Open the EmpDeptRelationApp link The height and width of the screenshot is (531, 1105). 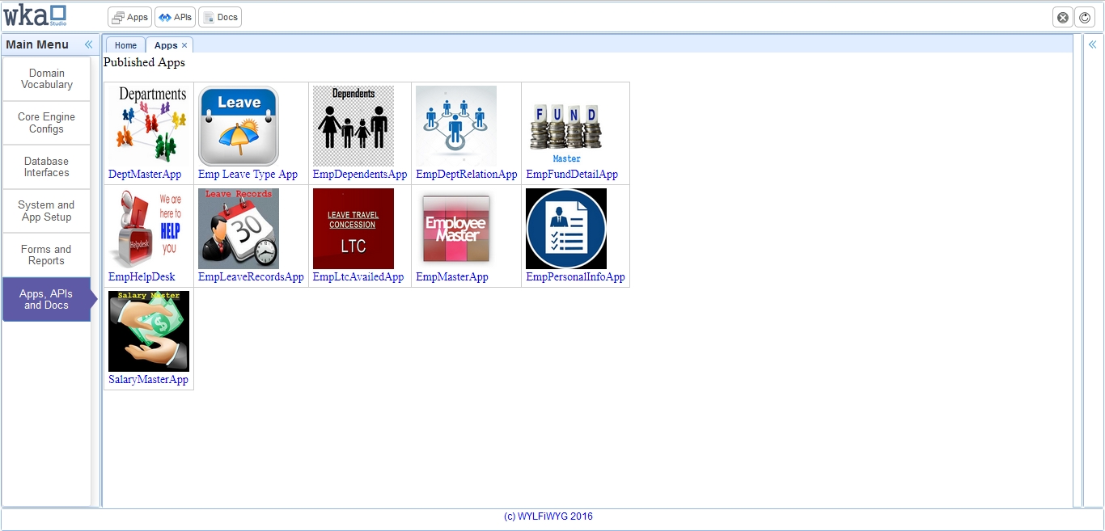[x=466, y=175]
